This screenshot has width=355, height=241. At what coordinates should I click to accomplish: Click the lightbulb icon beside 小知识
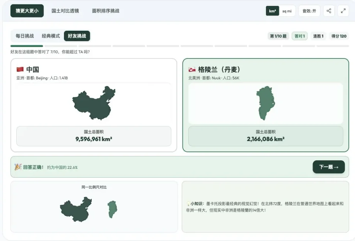[188, 204]
